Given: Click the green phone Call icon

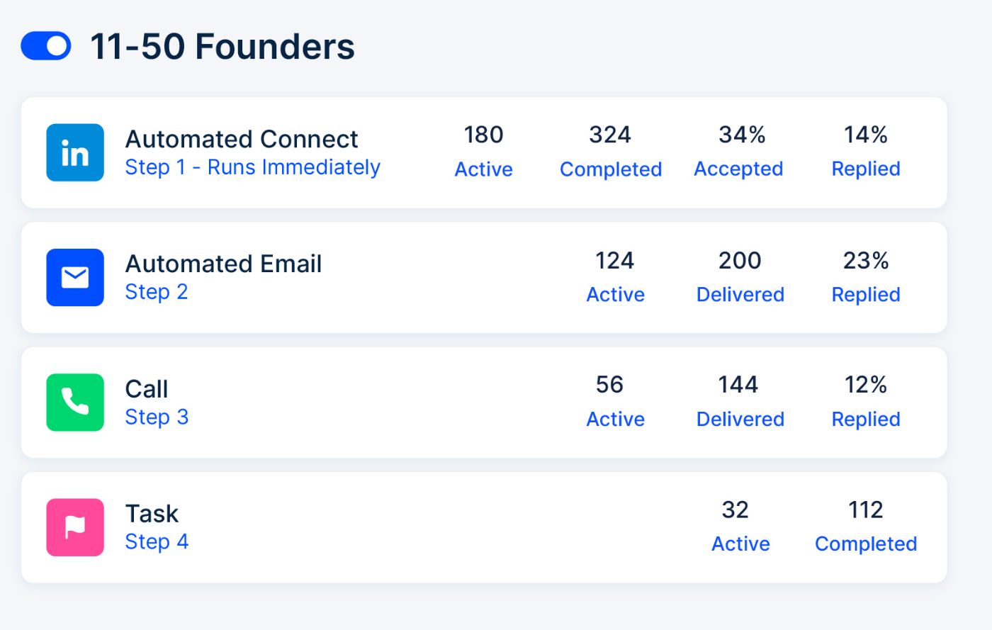Looking at the screenshot, I should (x=75, y=403).
